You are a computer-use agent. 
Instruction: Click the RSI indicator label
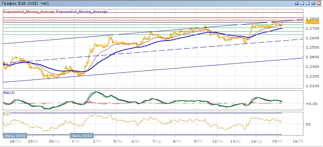pyautogui.click(x=6, y=114)
